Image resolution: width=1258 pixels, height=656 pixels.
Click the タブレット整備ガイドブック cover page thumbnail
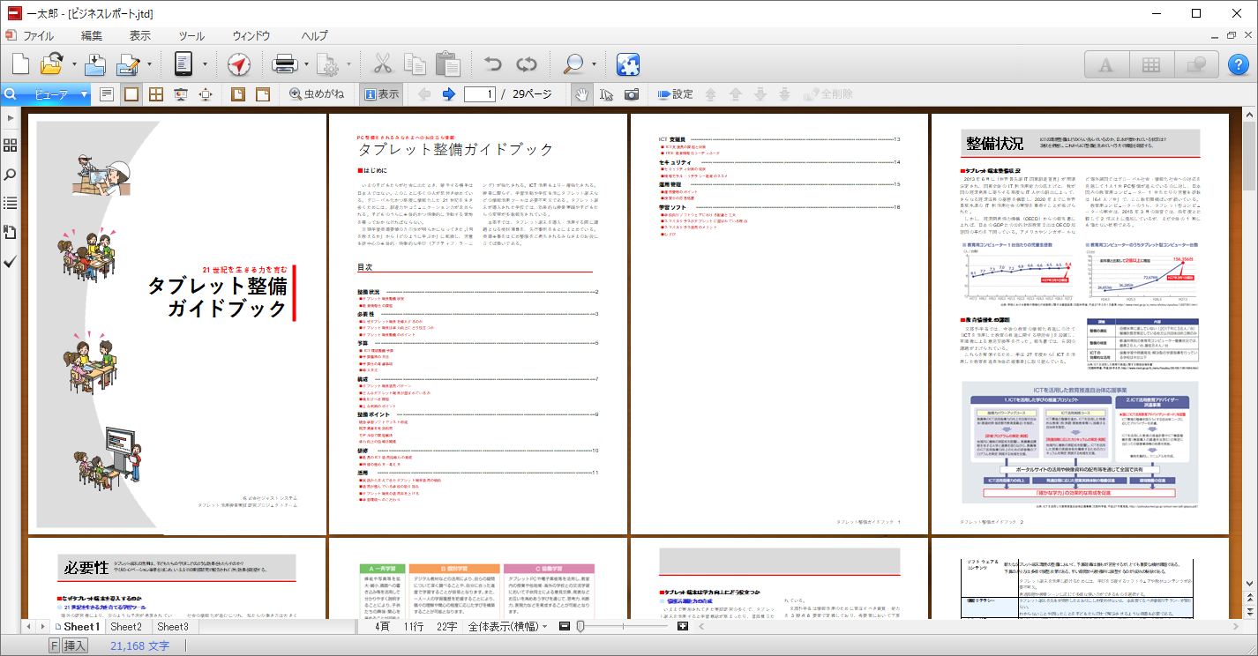coord(177,324)
